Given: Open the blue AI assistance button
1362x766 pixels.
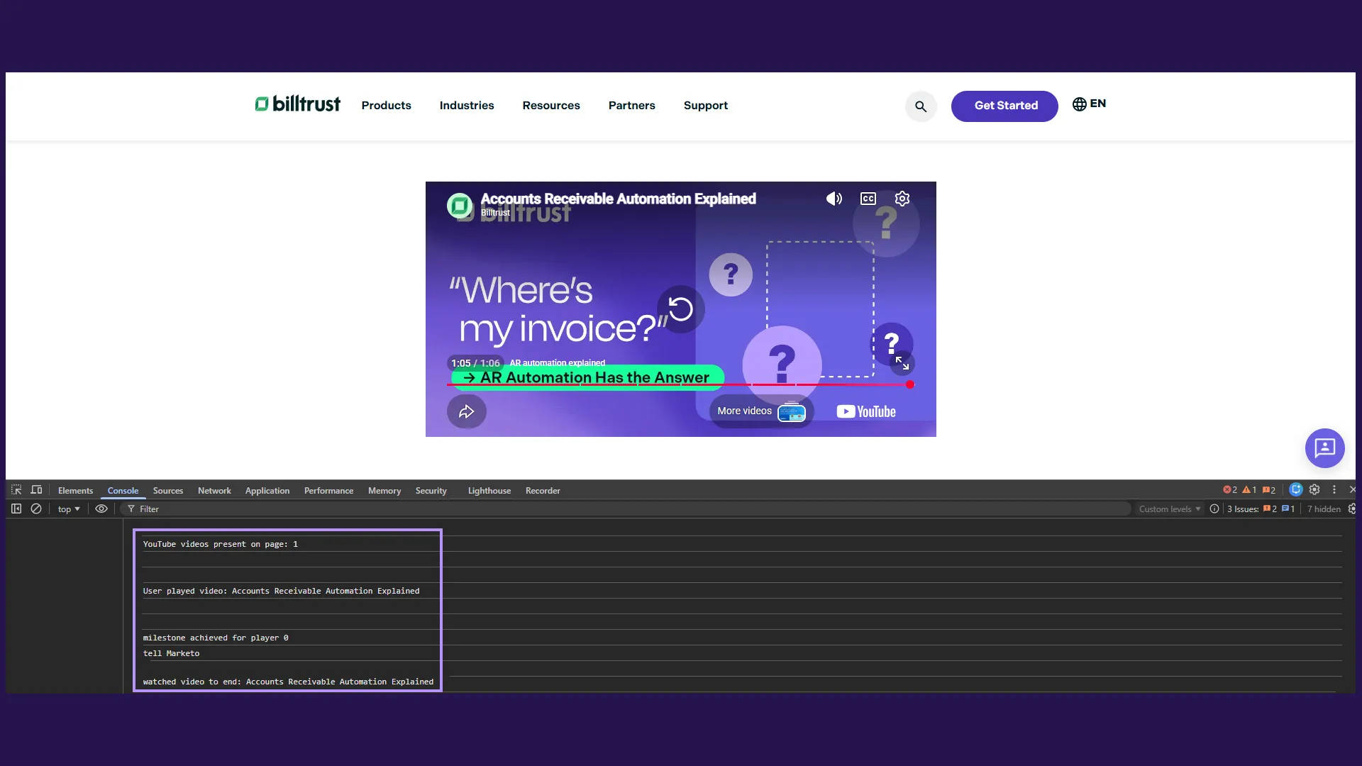Looking at the screenshot, I should (x=1296, y=489).
